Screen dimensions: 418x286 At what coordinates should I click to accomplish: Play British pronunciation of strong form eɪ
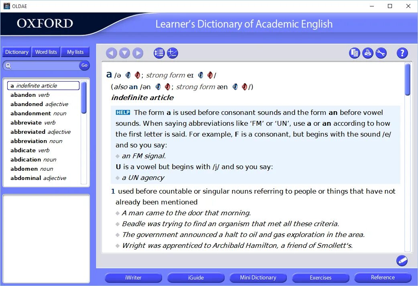click(x=201, y=75)
